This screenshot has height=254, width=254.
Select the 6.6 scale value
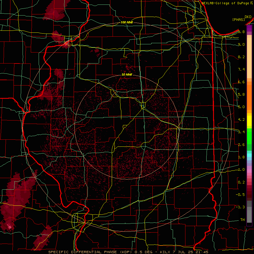(x=241, y=82)
